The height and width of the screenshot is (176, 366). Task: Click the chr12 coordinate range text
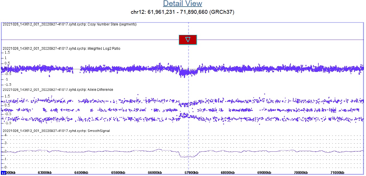coord(182,12)
